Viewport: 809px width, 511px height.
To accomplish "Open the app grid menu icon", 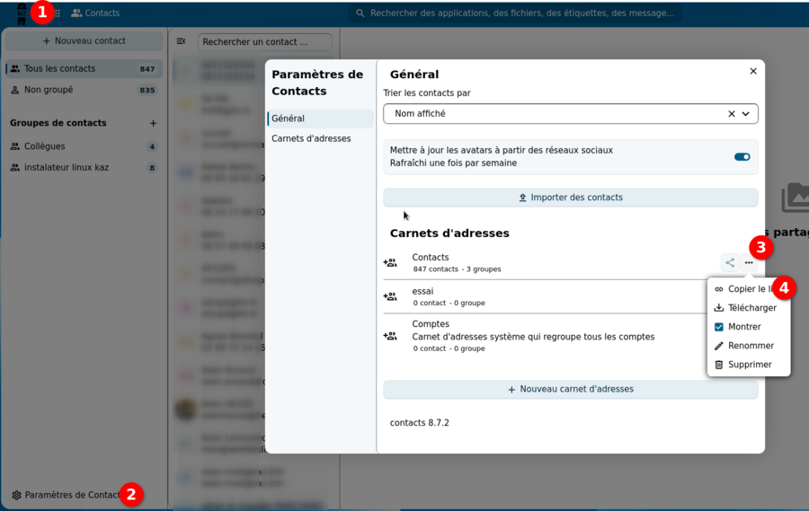I will click(58, 13).
